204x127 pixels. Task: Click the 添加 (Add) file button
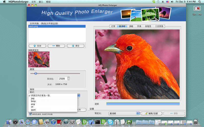click(37, 46)
